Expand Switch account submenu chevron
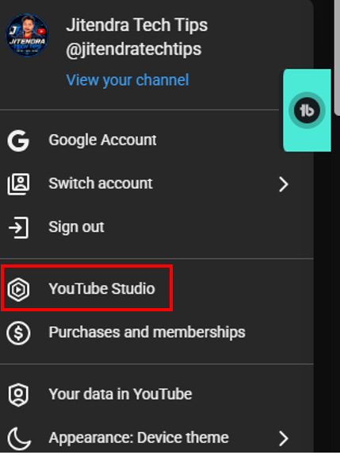Image resolution: width=340 pixels, height=455 pixels. tap(284, 184)
